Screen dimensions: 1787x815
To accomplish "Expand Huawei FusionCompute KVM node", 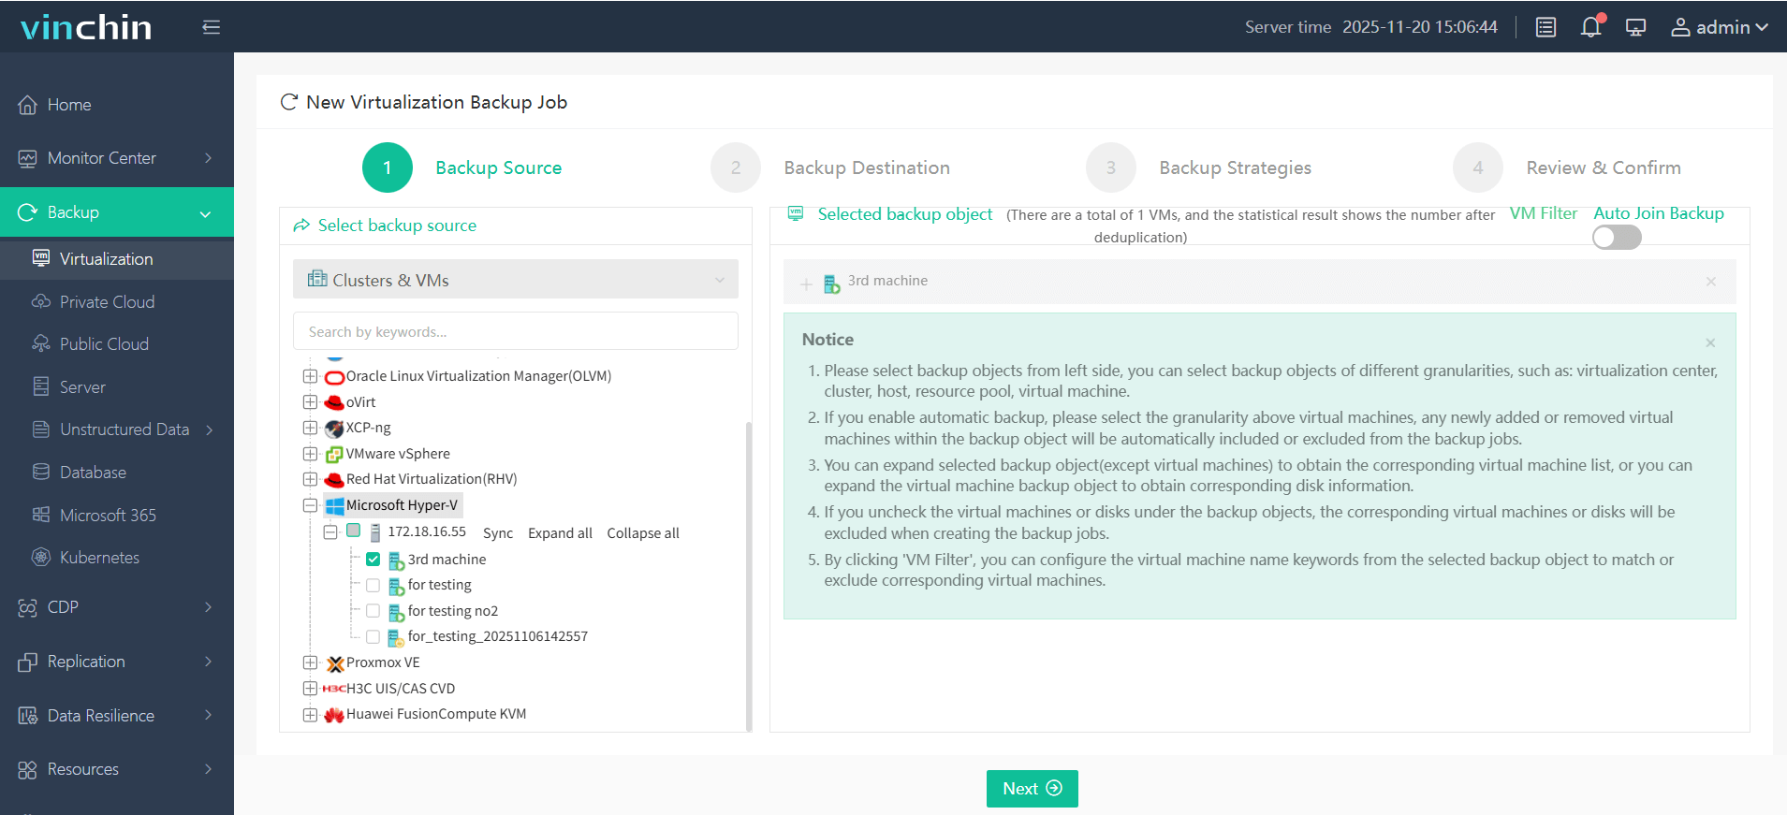I will pos(310,714).
